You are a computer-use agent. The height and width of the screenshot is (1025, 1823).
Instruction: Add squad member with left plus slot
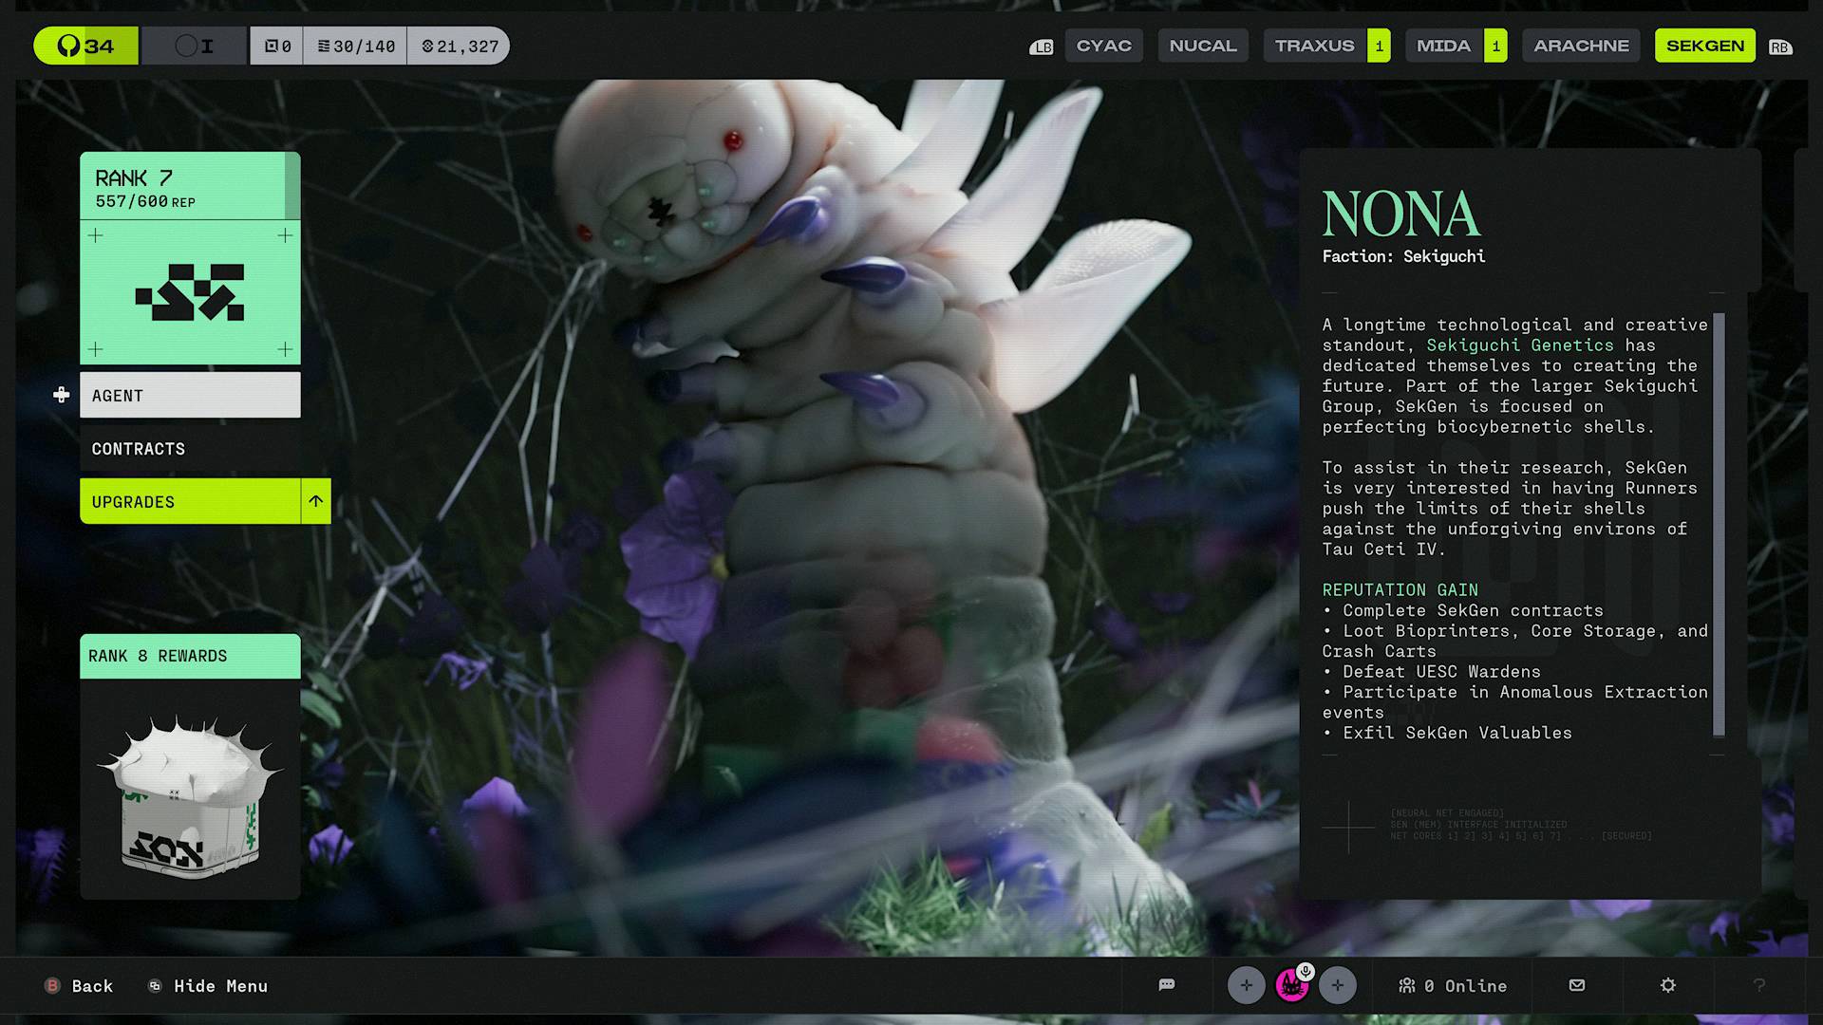coord(1246,985)
